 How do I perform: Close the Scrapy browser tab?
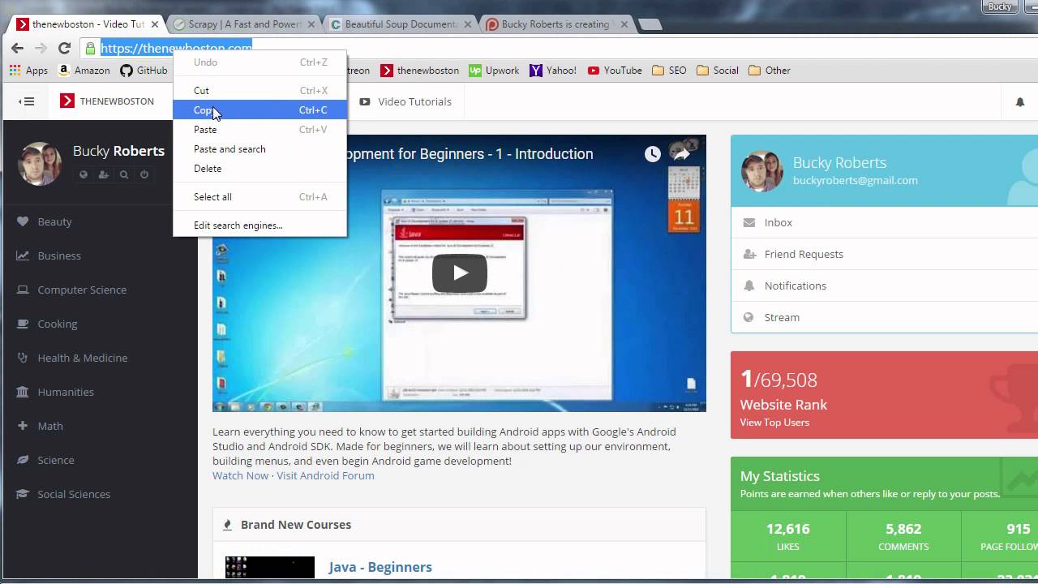pos(311,24)
